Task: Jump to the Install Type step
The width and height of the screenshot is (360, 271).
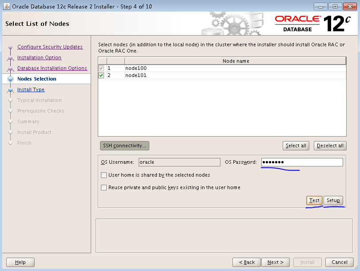Action: [31, 89]
